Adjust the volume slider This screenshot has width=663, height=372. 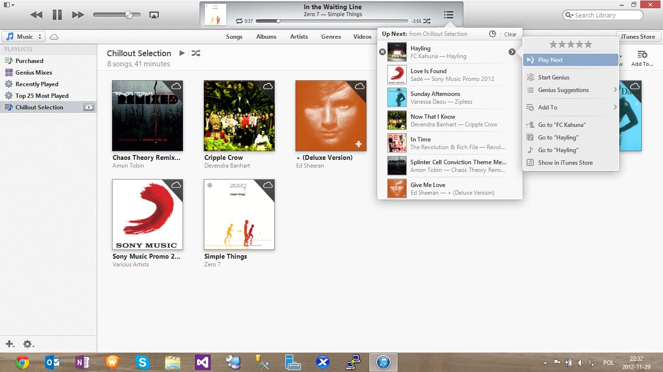pyautogui.click(x=117, y=15)
